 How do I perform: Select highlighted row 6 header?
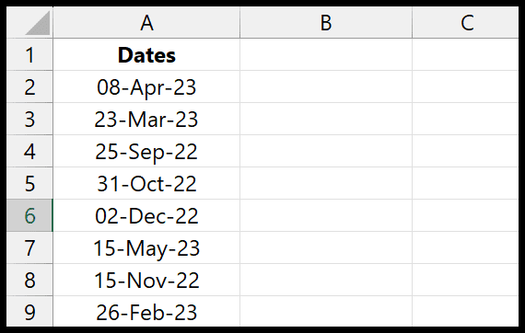click(29, 215)
